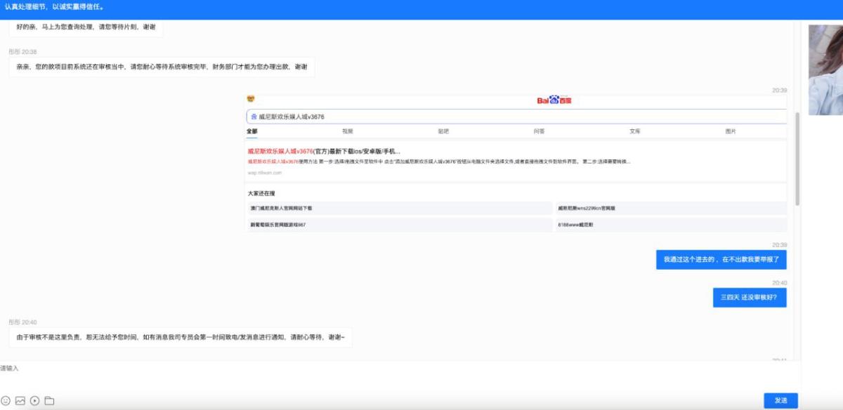Screen dimensions: 843x410
Task: Select the 视频 tab in shared screenshot
Action: (348, 131)
